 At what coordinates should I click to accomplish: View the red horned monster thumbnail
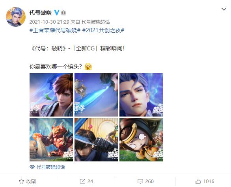coord(51,140)
